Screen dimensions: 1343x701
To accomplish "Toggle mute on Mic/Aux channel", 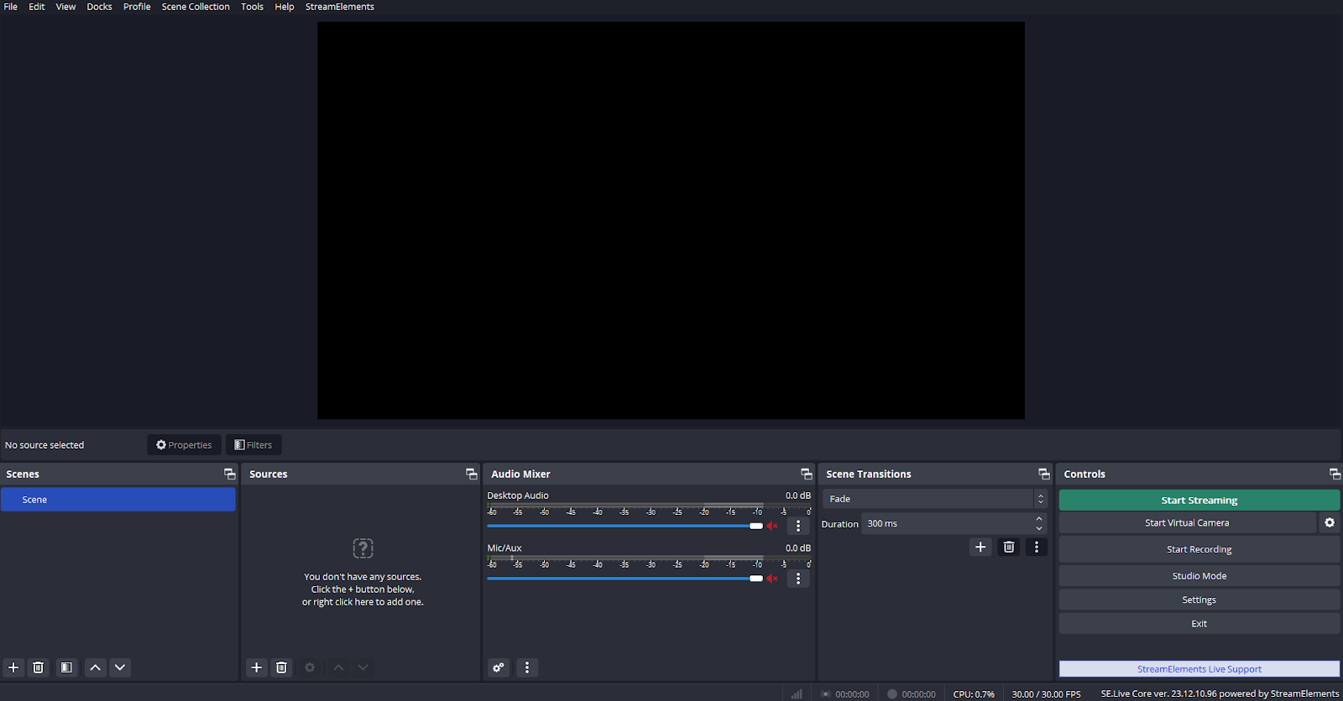I will (x=772, y=579).
